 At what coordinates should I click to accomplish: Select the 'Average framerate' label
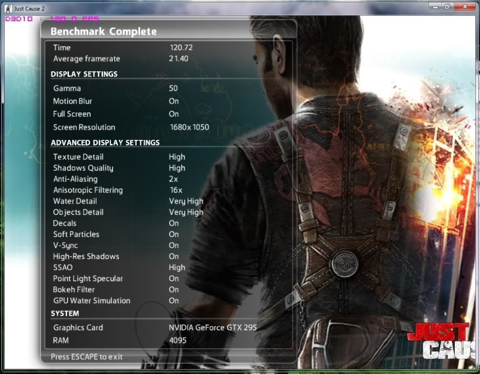click(87, 59)
